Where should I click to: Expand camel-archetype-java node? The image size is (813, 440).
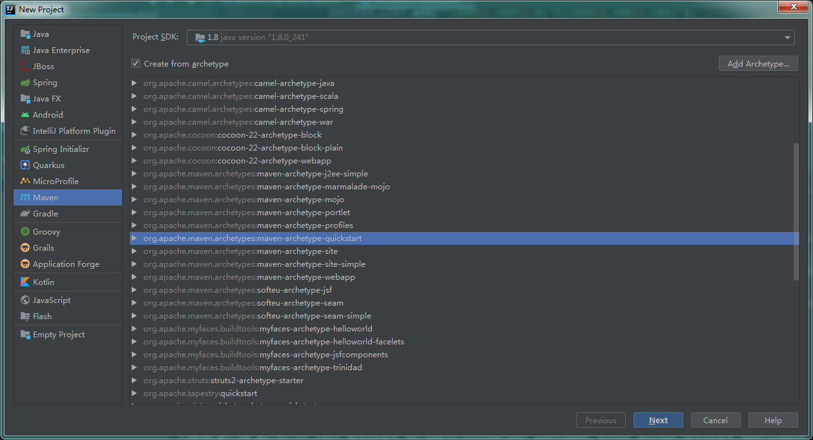click(134, 83)
